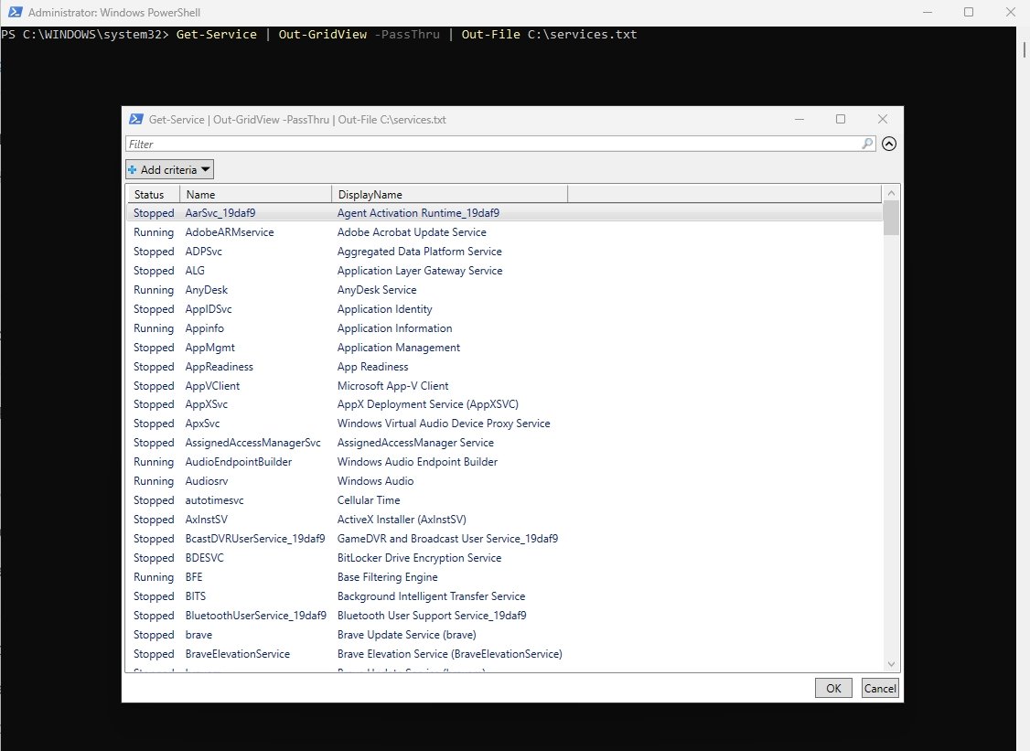Screen dimensions: 1030x751
Task: Click the blue plus icon on Add criteria
Action: [133, 169]
